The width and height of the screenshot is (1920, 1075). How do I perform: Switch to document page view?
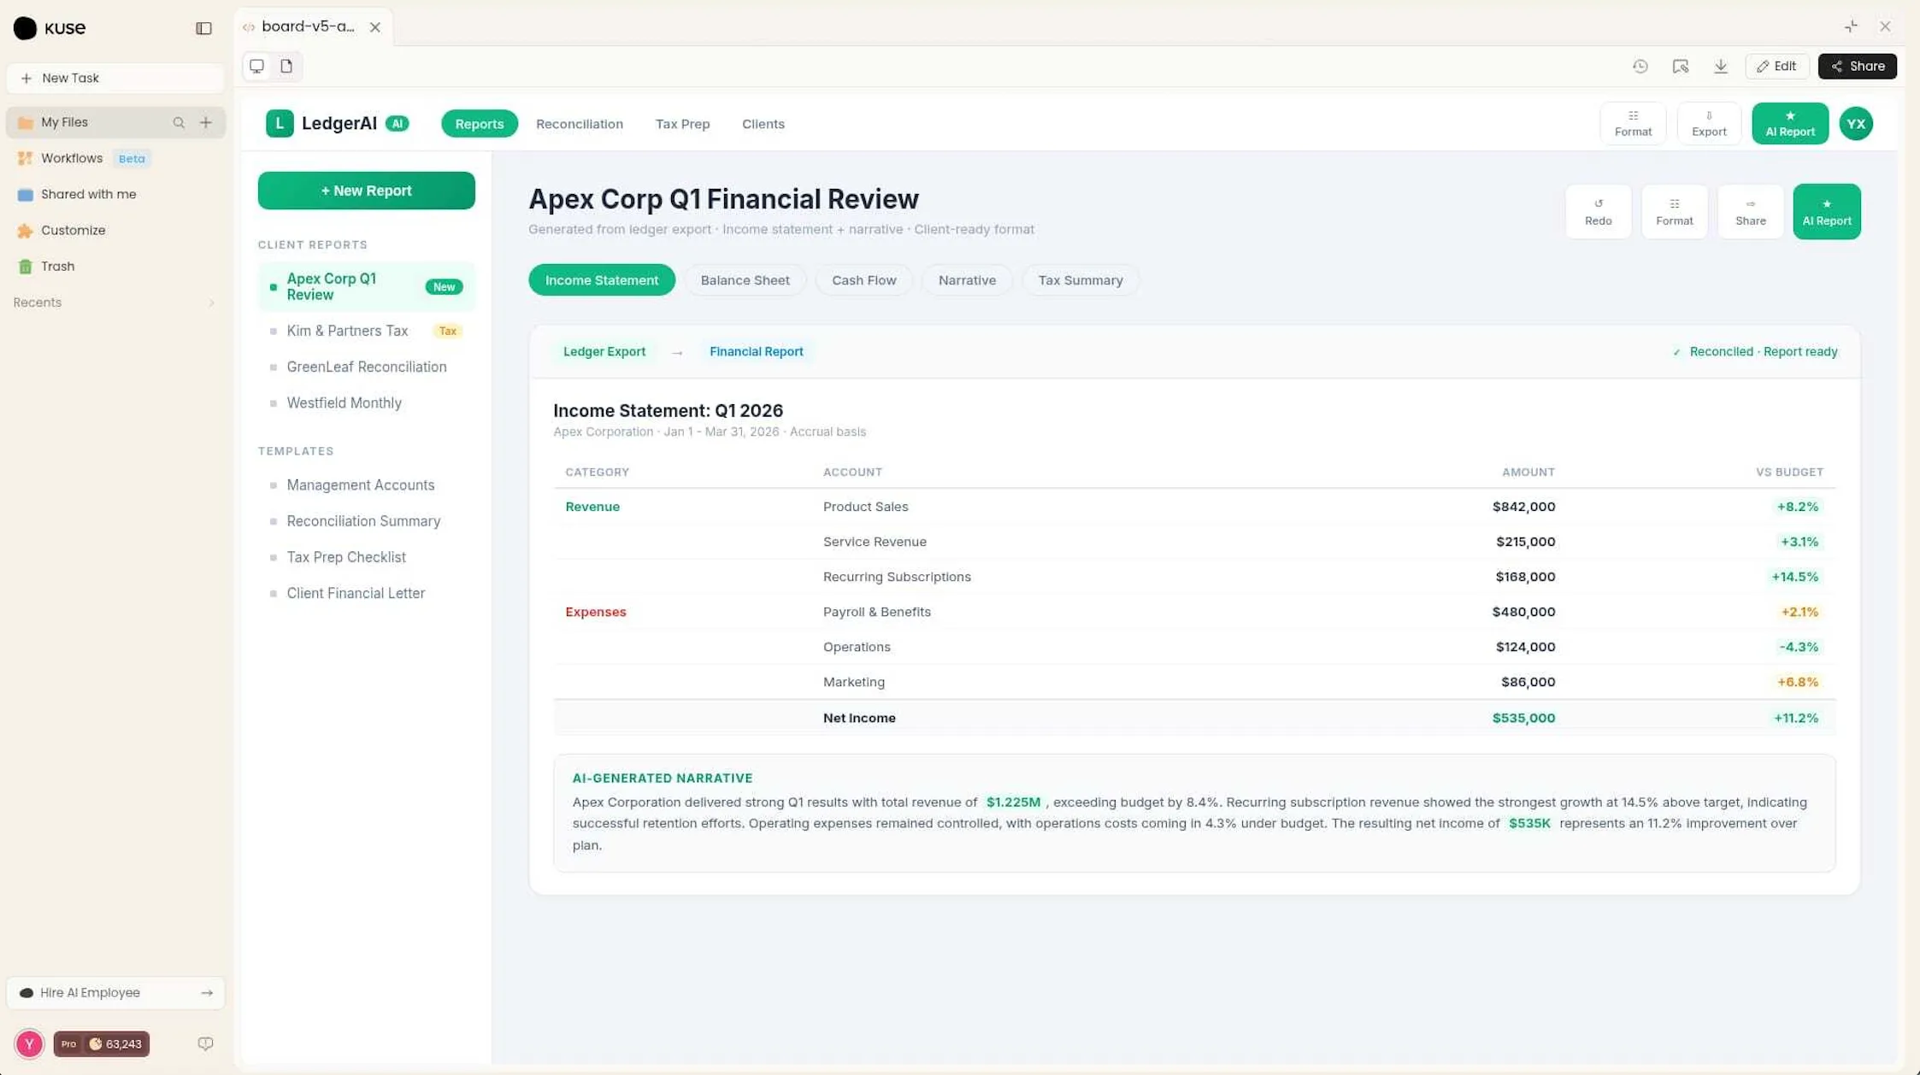click(286, 66)
